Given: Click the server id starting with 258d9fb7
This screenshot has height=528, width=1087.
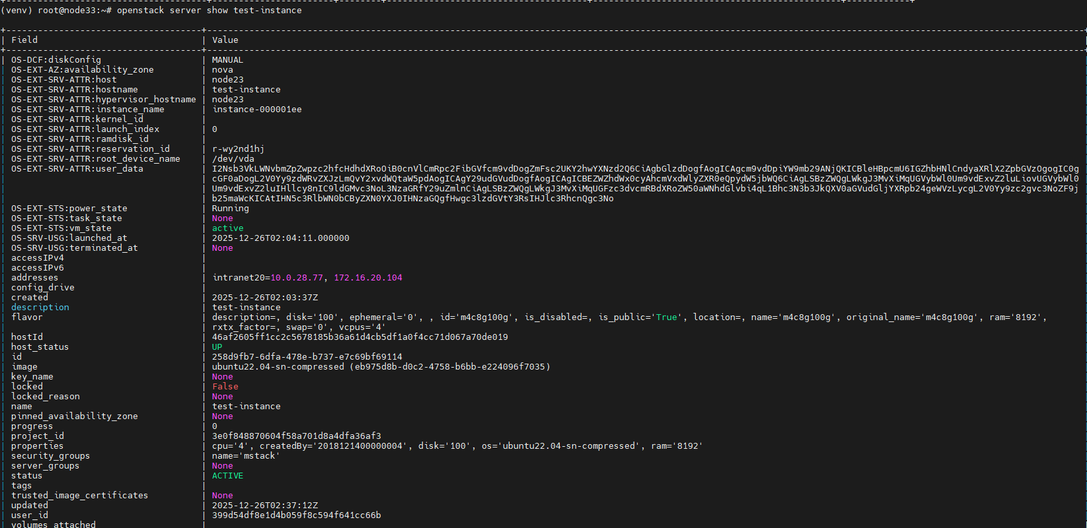Looking at the screenshot, I should coord(307,357).
